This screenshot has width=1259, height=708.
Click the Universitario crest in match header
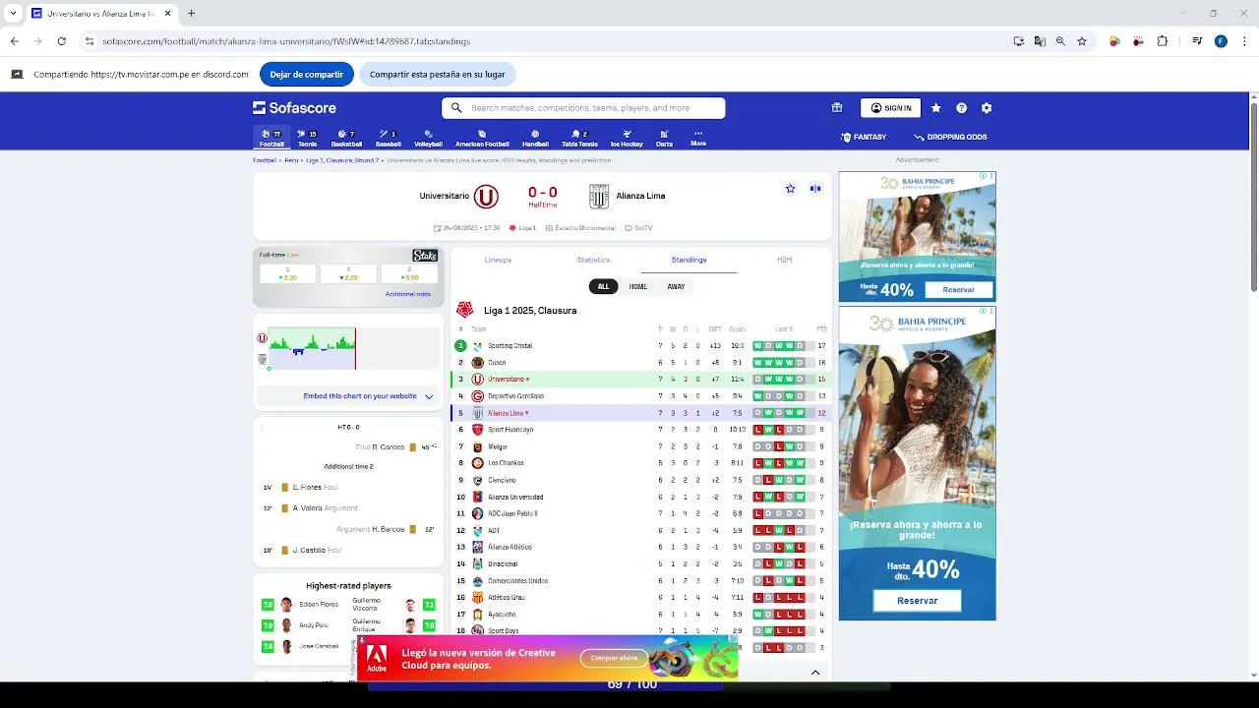click(x=486, y=197)
